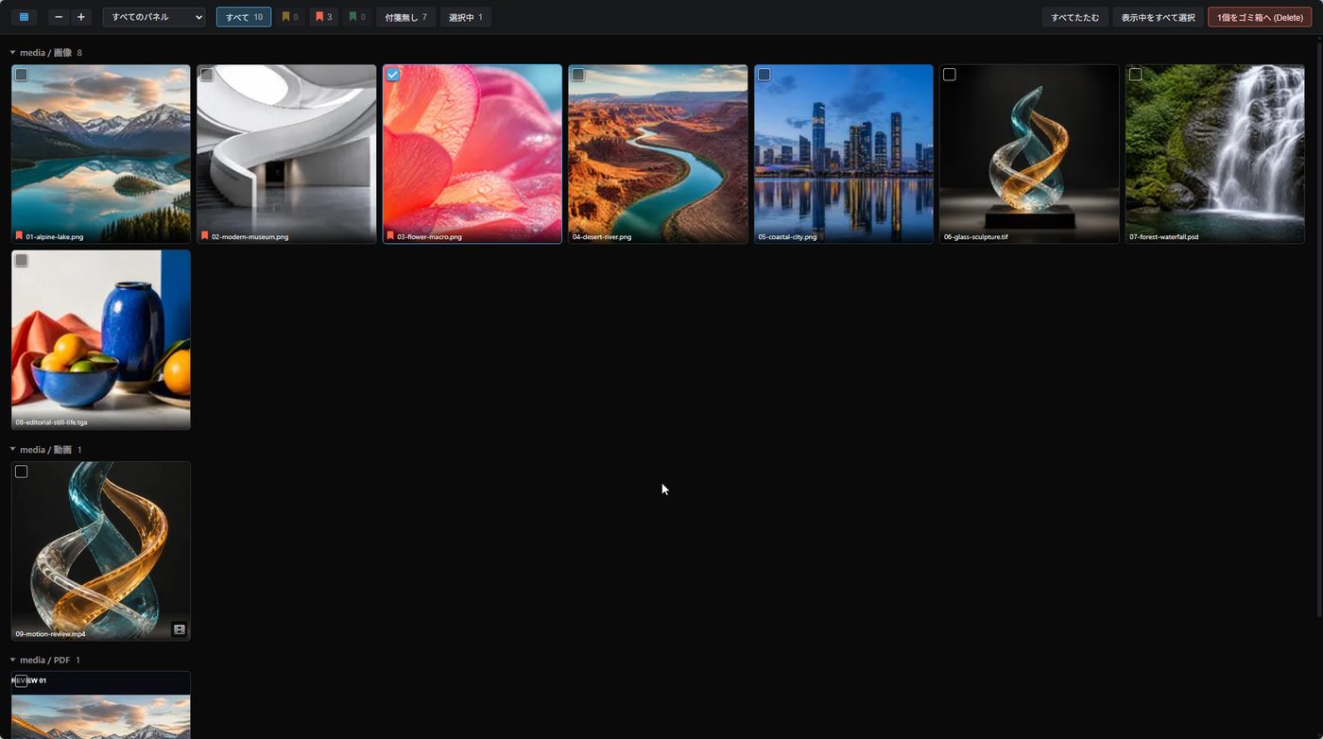
Task: Tick the checkbox on 04-desert-river.png
Action: click(x=578, y=75)
